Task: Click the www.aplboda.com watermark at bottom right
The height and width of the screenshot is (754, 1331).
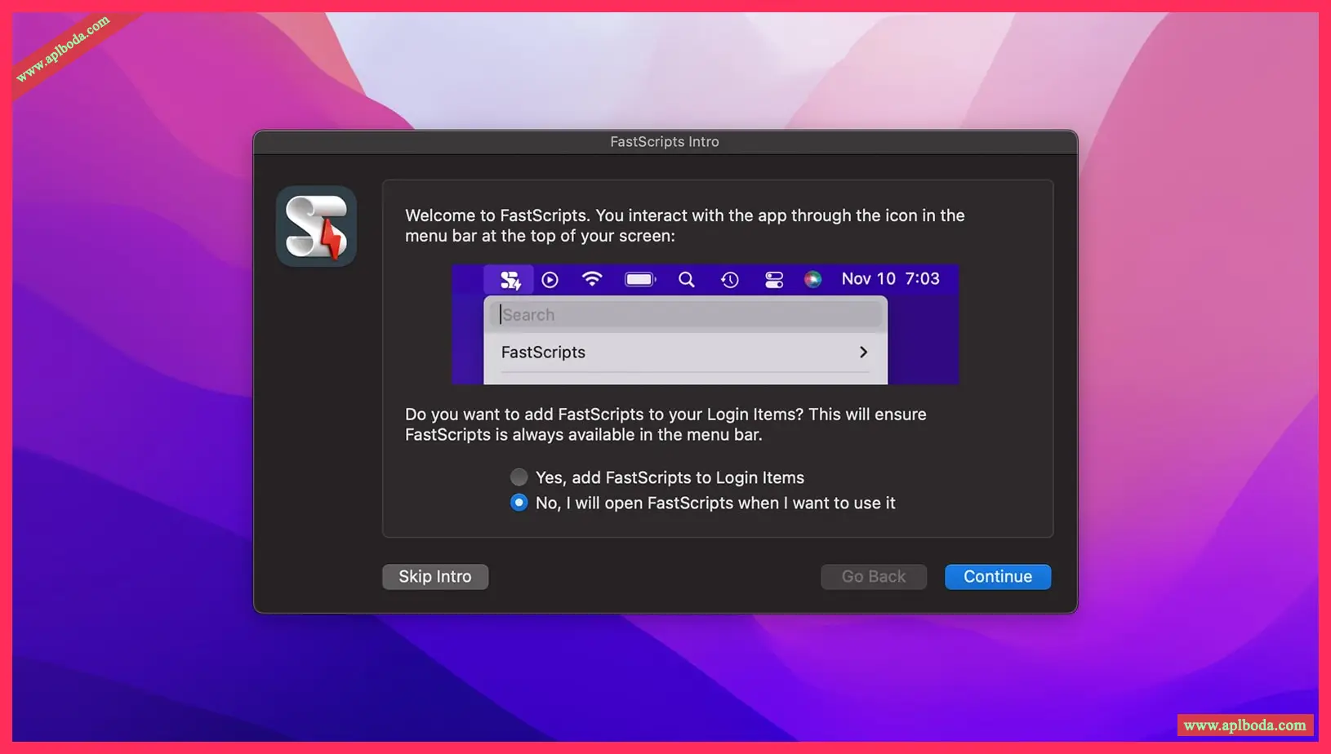Action: pos(1244,725)
